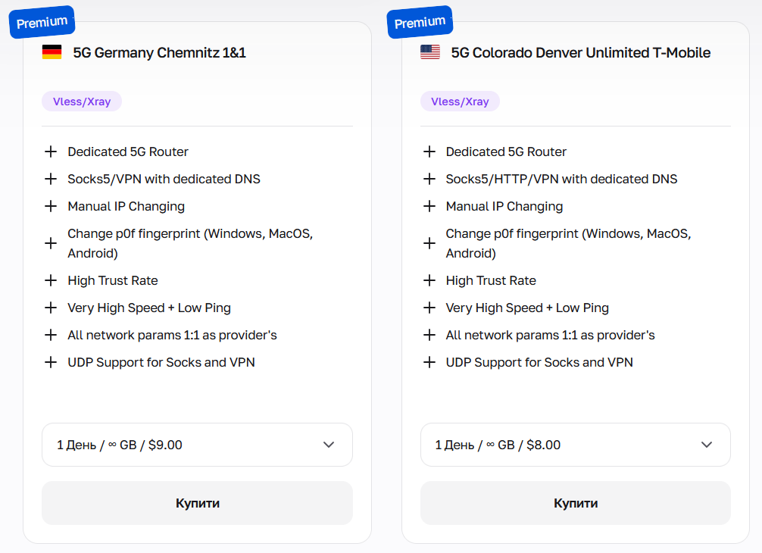Click plus icon beside Denver p0f fingerprint line
The height and width of the screenshot is (553, 762).
tap(429, 243)
